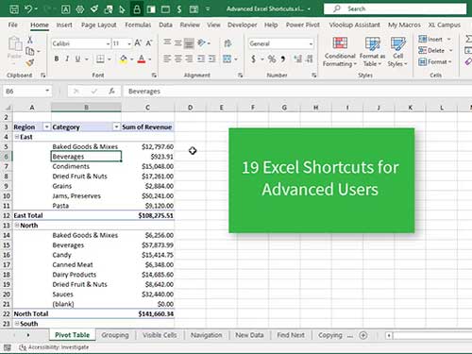This screenshot has height=354, width=472.
Task: Click the Merge & Center icon
Action: point(227,59)
